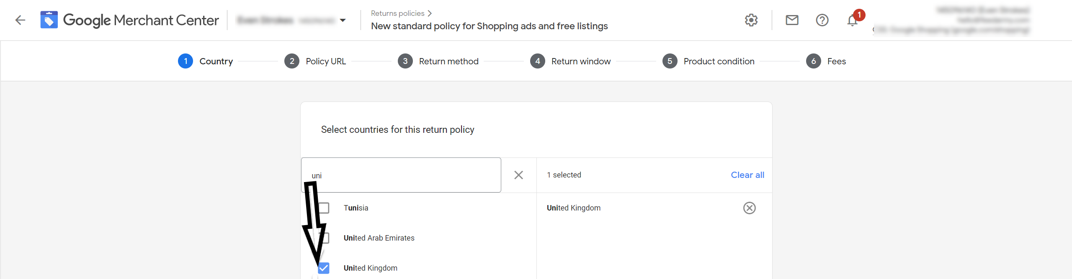Image resolution: width=1072 pixels, height=279 pixels.
Task: Open the help question mark icon
Action: (x=822, y=20)
